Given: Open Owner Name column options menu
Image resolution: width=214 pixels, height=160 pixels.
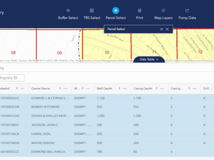Looking at the screenshot, I should (x=66, y=88).
